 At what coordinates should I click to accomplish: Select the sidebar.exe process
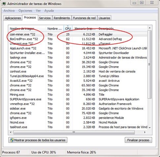(x=78, y=109)
